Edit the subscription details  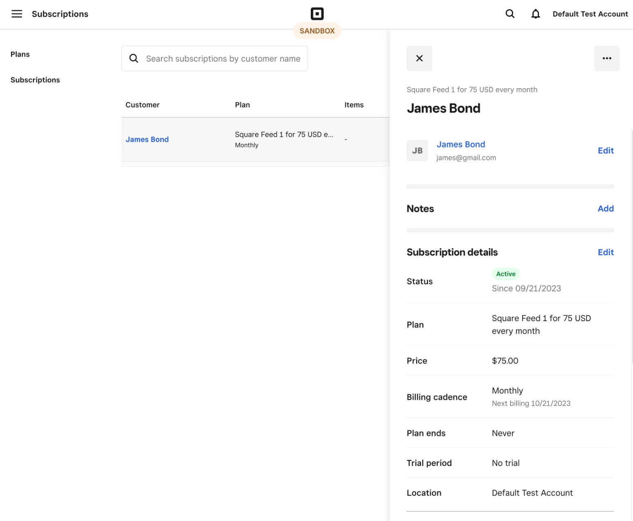[x=606, y=252]
